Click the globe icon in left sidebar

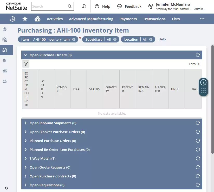(x=5, y=29)
